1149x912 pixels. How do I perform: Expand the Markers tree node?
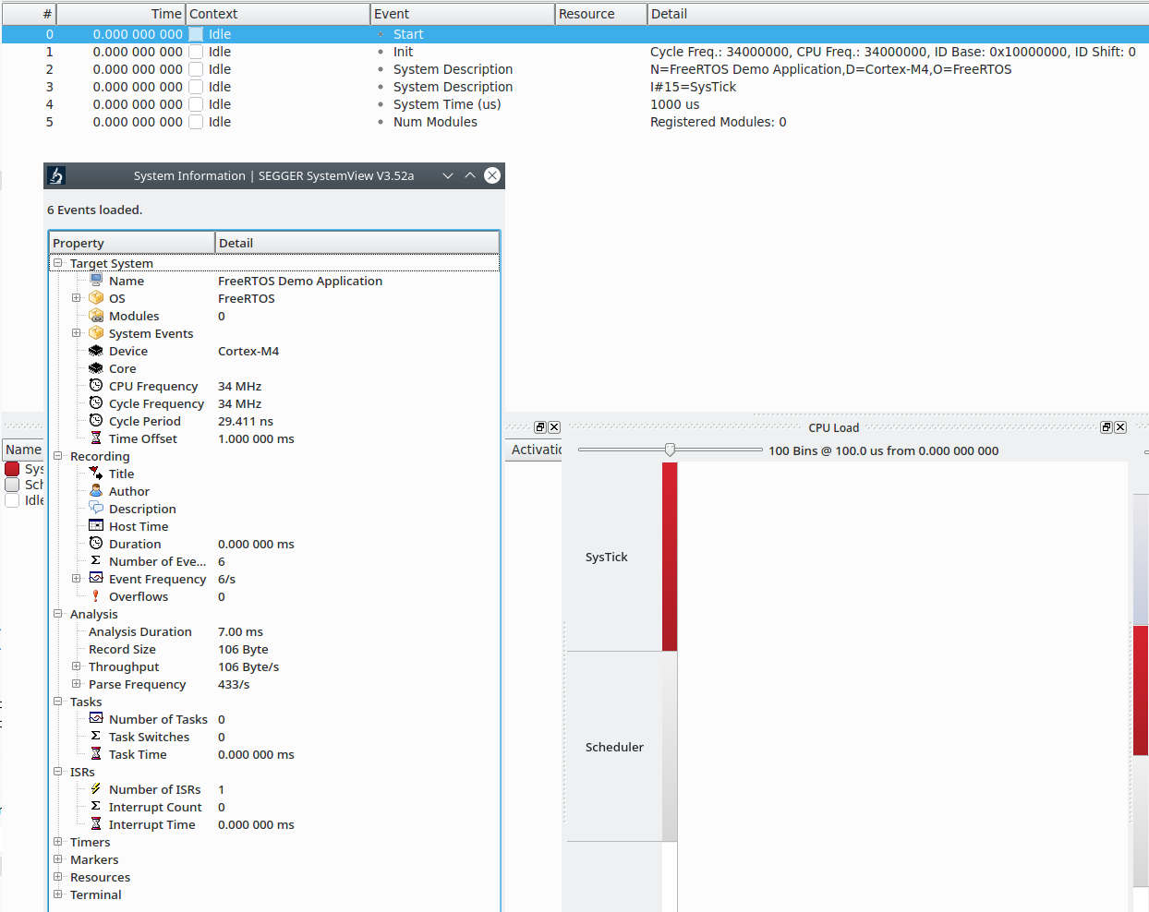point(57,859)
